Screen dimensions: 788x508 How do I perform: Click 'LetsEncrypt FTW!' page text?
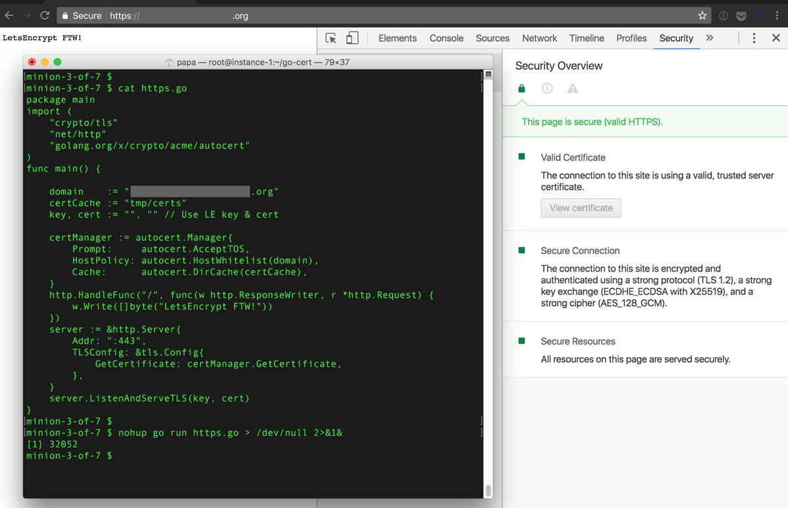click(x=42, y=38)
